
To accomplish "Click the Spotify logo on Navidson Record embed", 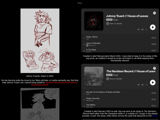I will pos(154,68).
